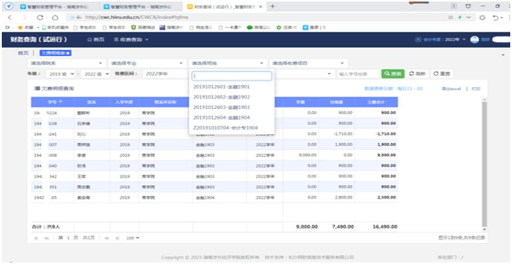Image resolution: width=512 pixels, height=264 pixels.
Task: Click the user avatar in navy header
Action: (474, 39)
